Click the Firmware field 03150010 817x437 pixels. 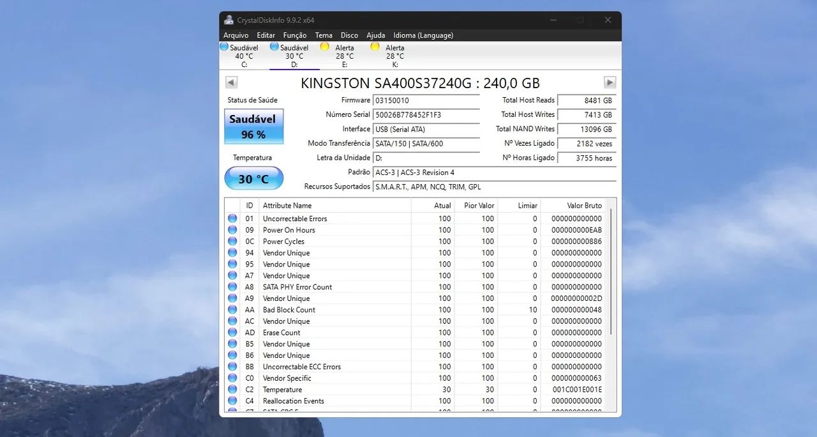pyautogui.click(x=426, y=100)
